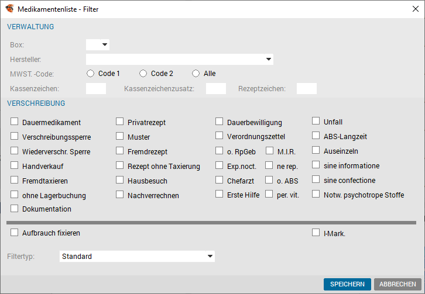This screenshot has width=425, height=294.
Task: Expand the Hersteller dropdown list
Action: [x=268, y=59]
